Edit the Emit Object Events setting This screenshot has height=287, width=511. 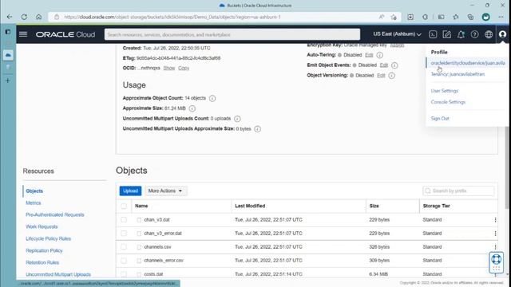pyautogui.click(x=384, y=65)
